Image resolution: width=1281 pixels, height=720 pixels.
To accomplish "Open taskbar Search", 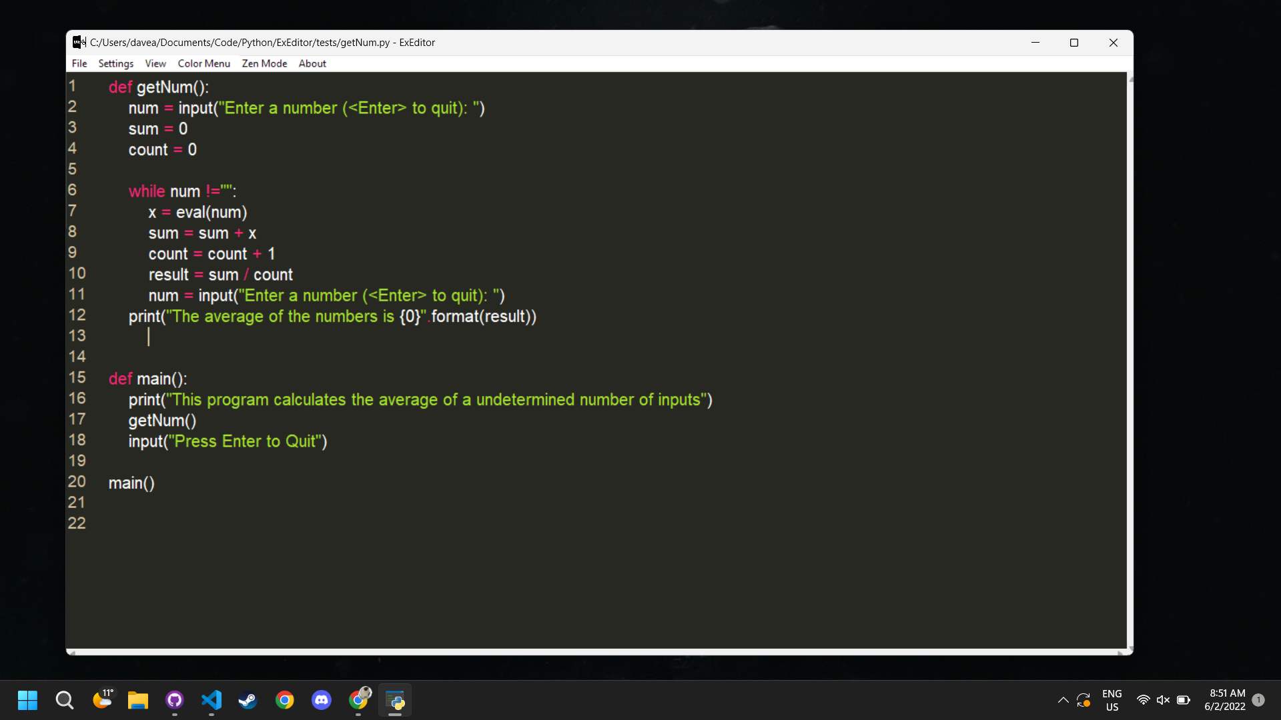I will [65, 700].
